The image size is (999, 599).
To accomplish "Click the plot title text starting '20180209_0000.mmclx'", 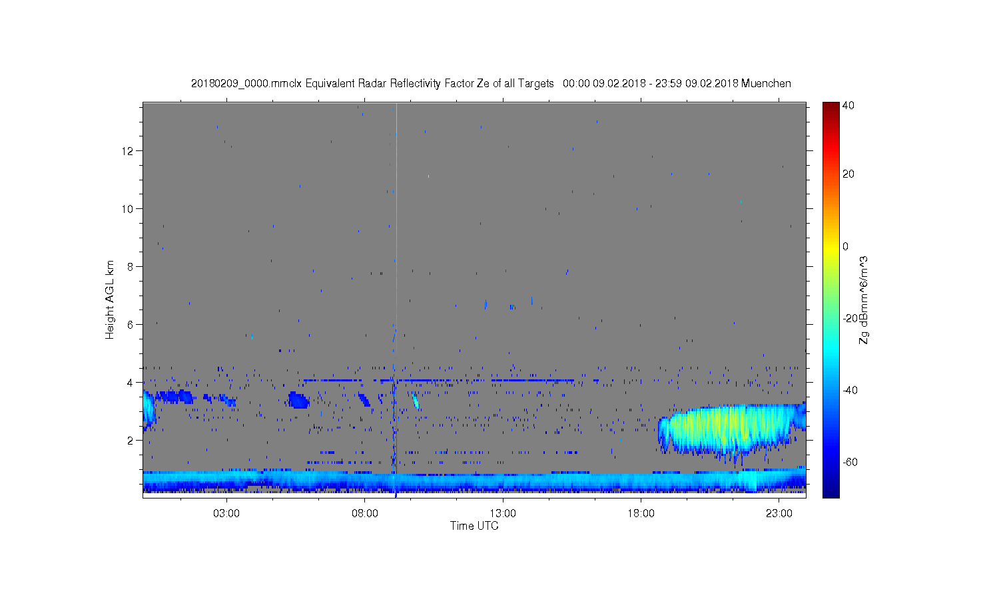I will 491,83.
